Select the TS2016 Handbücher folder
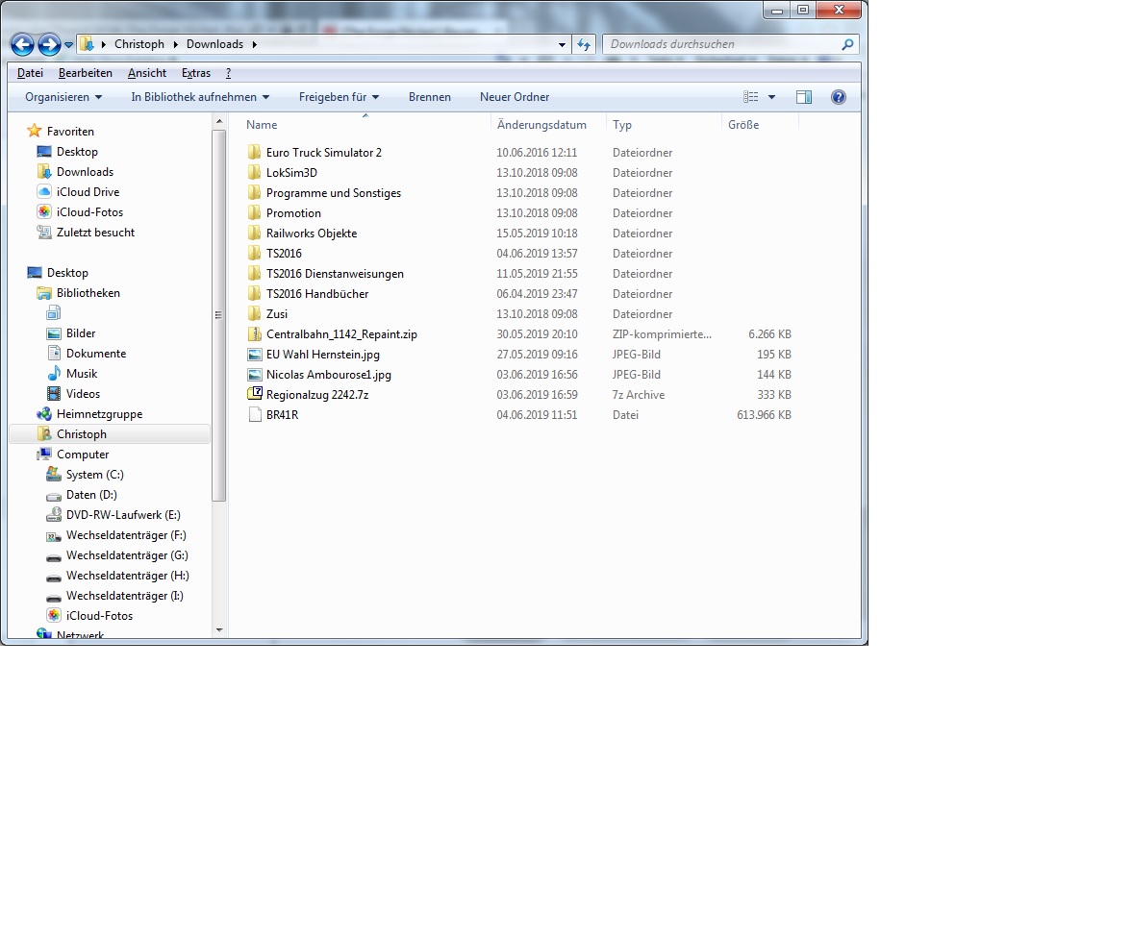Image resolution: width=1132 pixels, height=935 pixels. 317,294
